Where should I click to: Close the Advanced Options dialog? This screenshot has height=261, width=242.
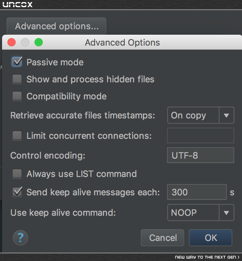point(12,42)
